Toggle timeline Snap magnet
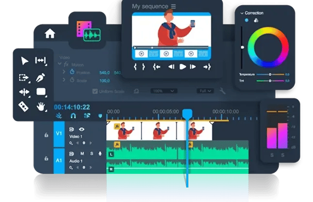The height and width of the screenshot is (202, 313). pos(73,116)
